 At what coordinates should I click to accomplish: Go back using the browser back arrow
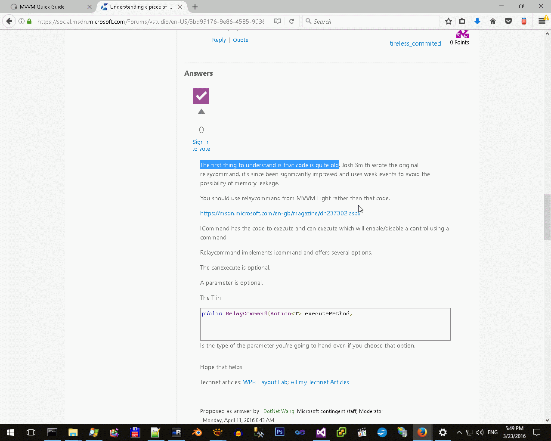tap(9, 21)
